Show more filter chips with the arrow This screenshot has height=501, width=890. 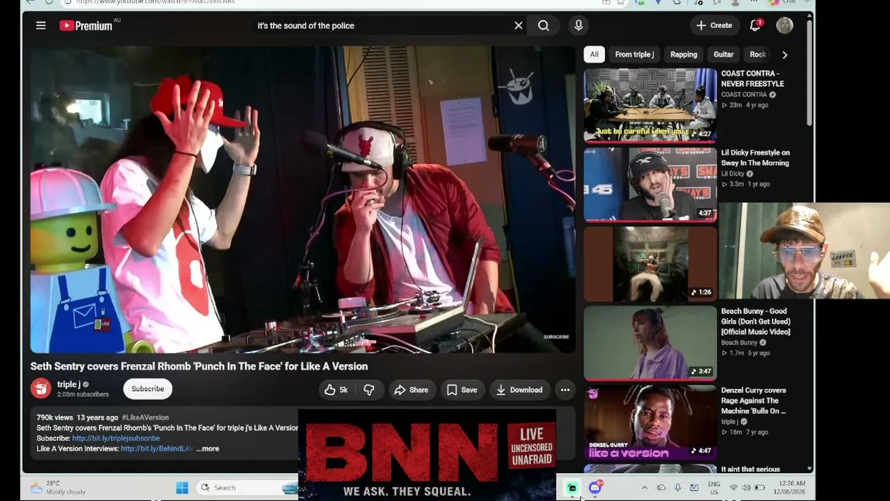coord(785,54)
